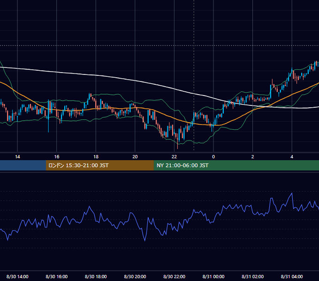Click the 8/30 14:00 date label

pyautogui.click(x=17, y=276)
